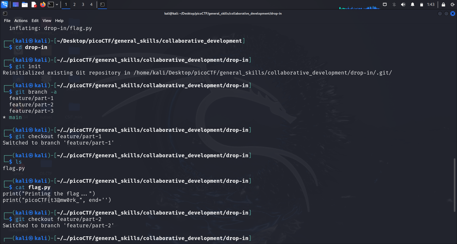Open the file manager from the panel
Image resolution: width=457 pixels, height=244 pixels.
point(25,5)
